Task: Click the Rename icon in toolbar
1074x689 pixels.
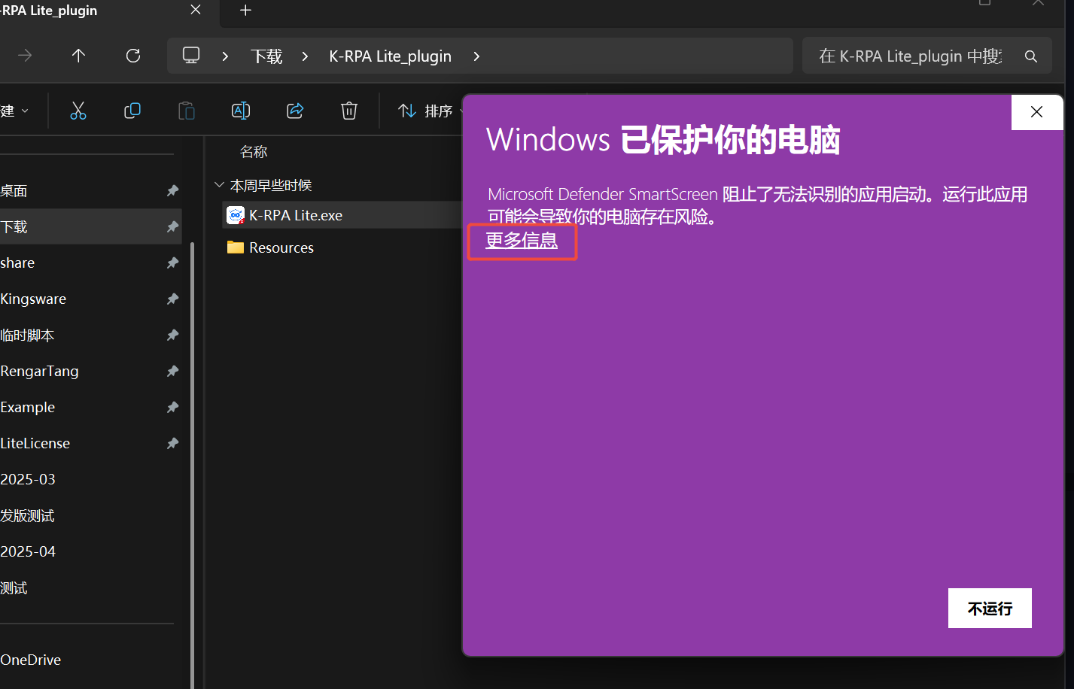Action: click(241, 111)
